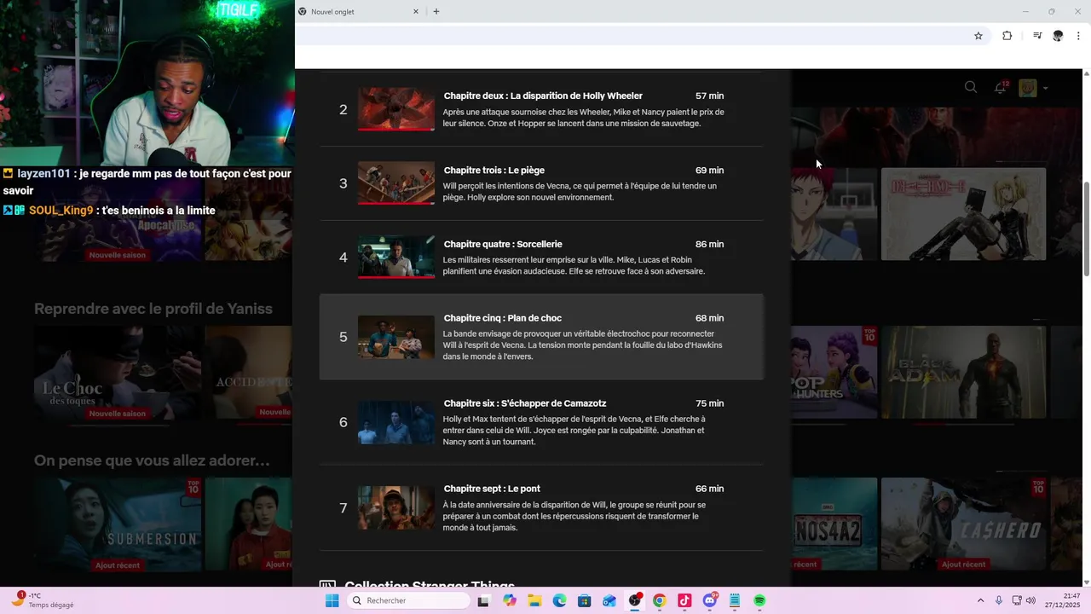Open TikTok from taskbar
Screen dimensions: 1091x614
click(x=684, y=600)
